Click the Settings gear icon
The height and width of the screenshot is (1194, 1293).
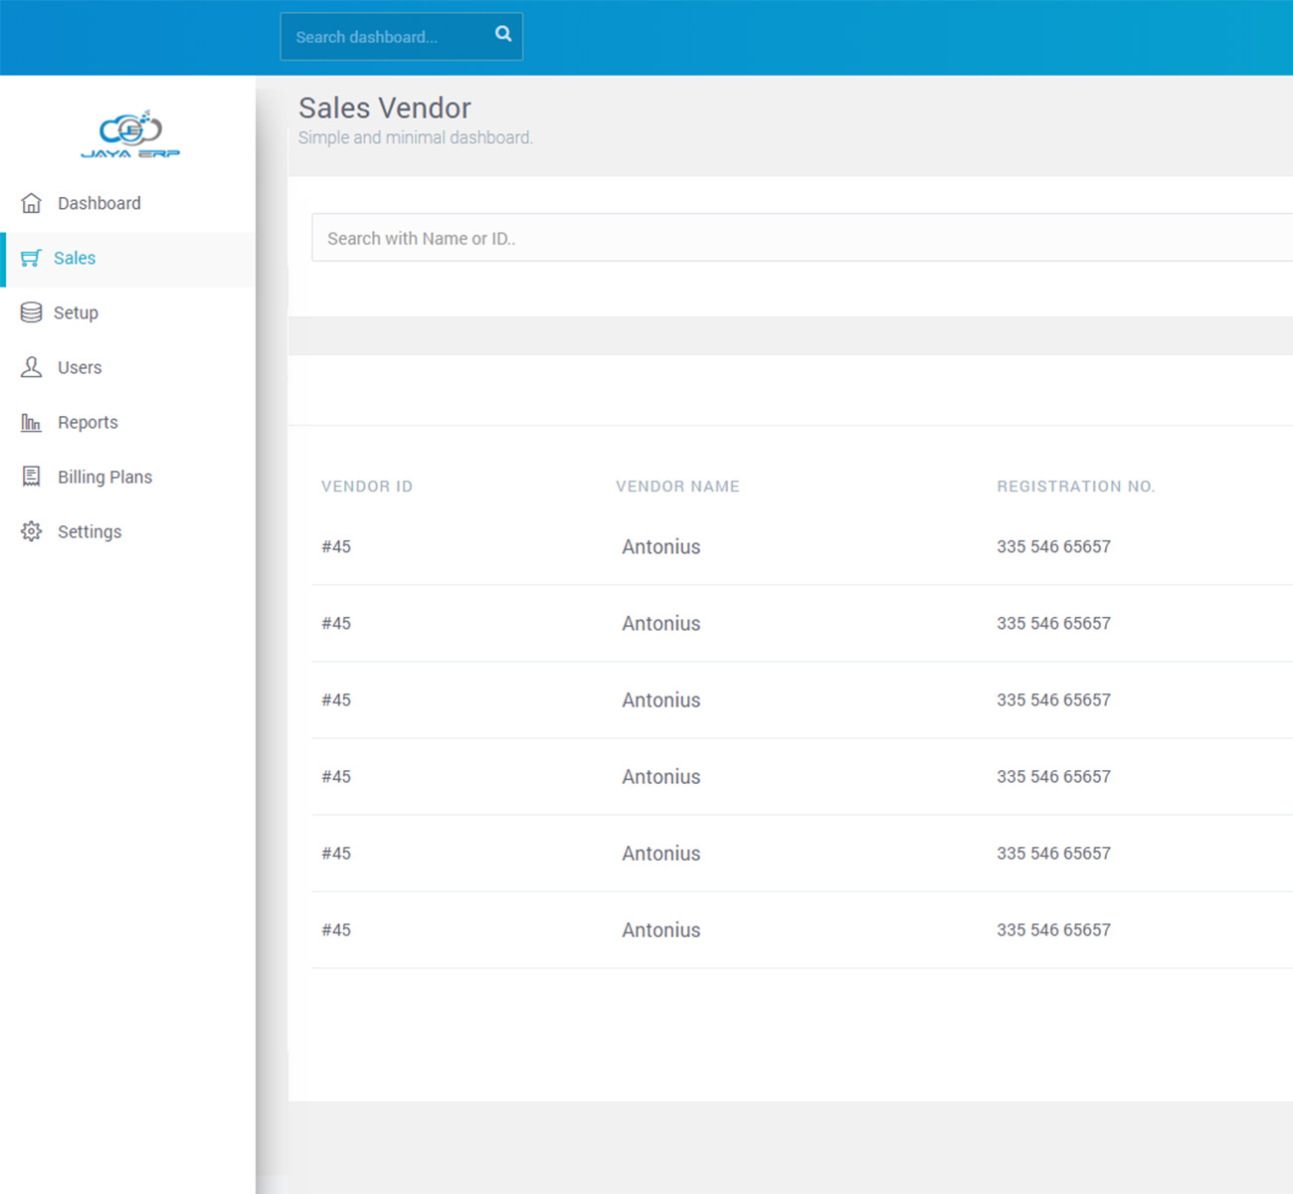32,531
